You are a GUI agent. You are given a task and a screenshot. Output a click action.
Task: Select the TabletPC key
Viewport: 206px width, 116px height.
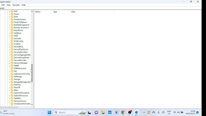tap(17, 98)
